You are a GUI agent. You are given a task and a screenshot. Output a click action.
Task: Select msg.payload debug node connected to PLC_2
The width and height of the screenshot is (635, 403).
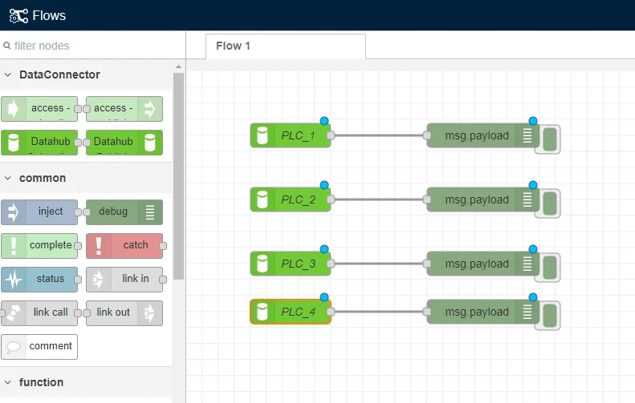482,199
